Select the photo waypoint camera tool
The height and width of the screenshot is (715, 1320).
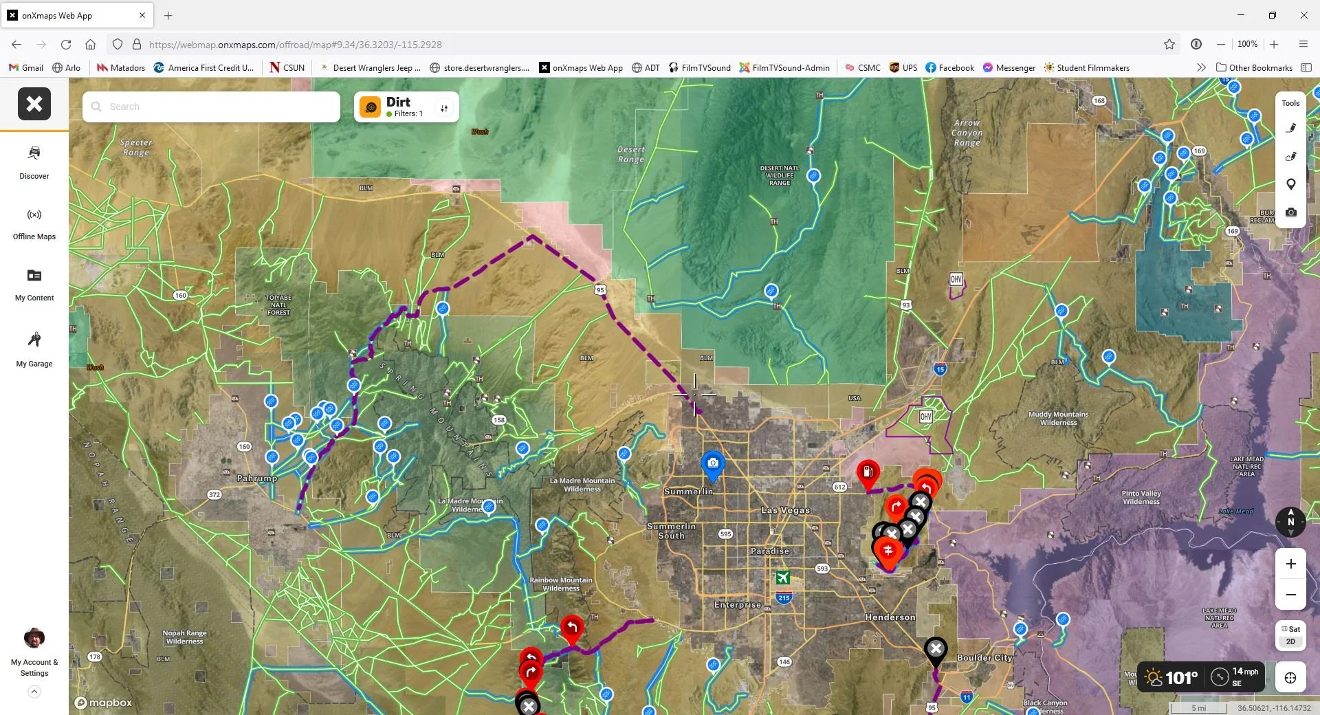pyautogui.click(x=1291, y=212)
